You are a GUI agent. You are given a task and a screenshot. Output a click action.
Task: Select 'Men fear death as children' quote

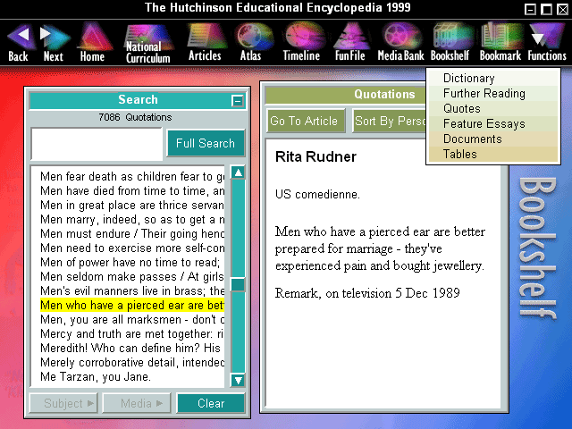click(x=132, y=177)
